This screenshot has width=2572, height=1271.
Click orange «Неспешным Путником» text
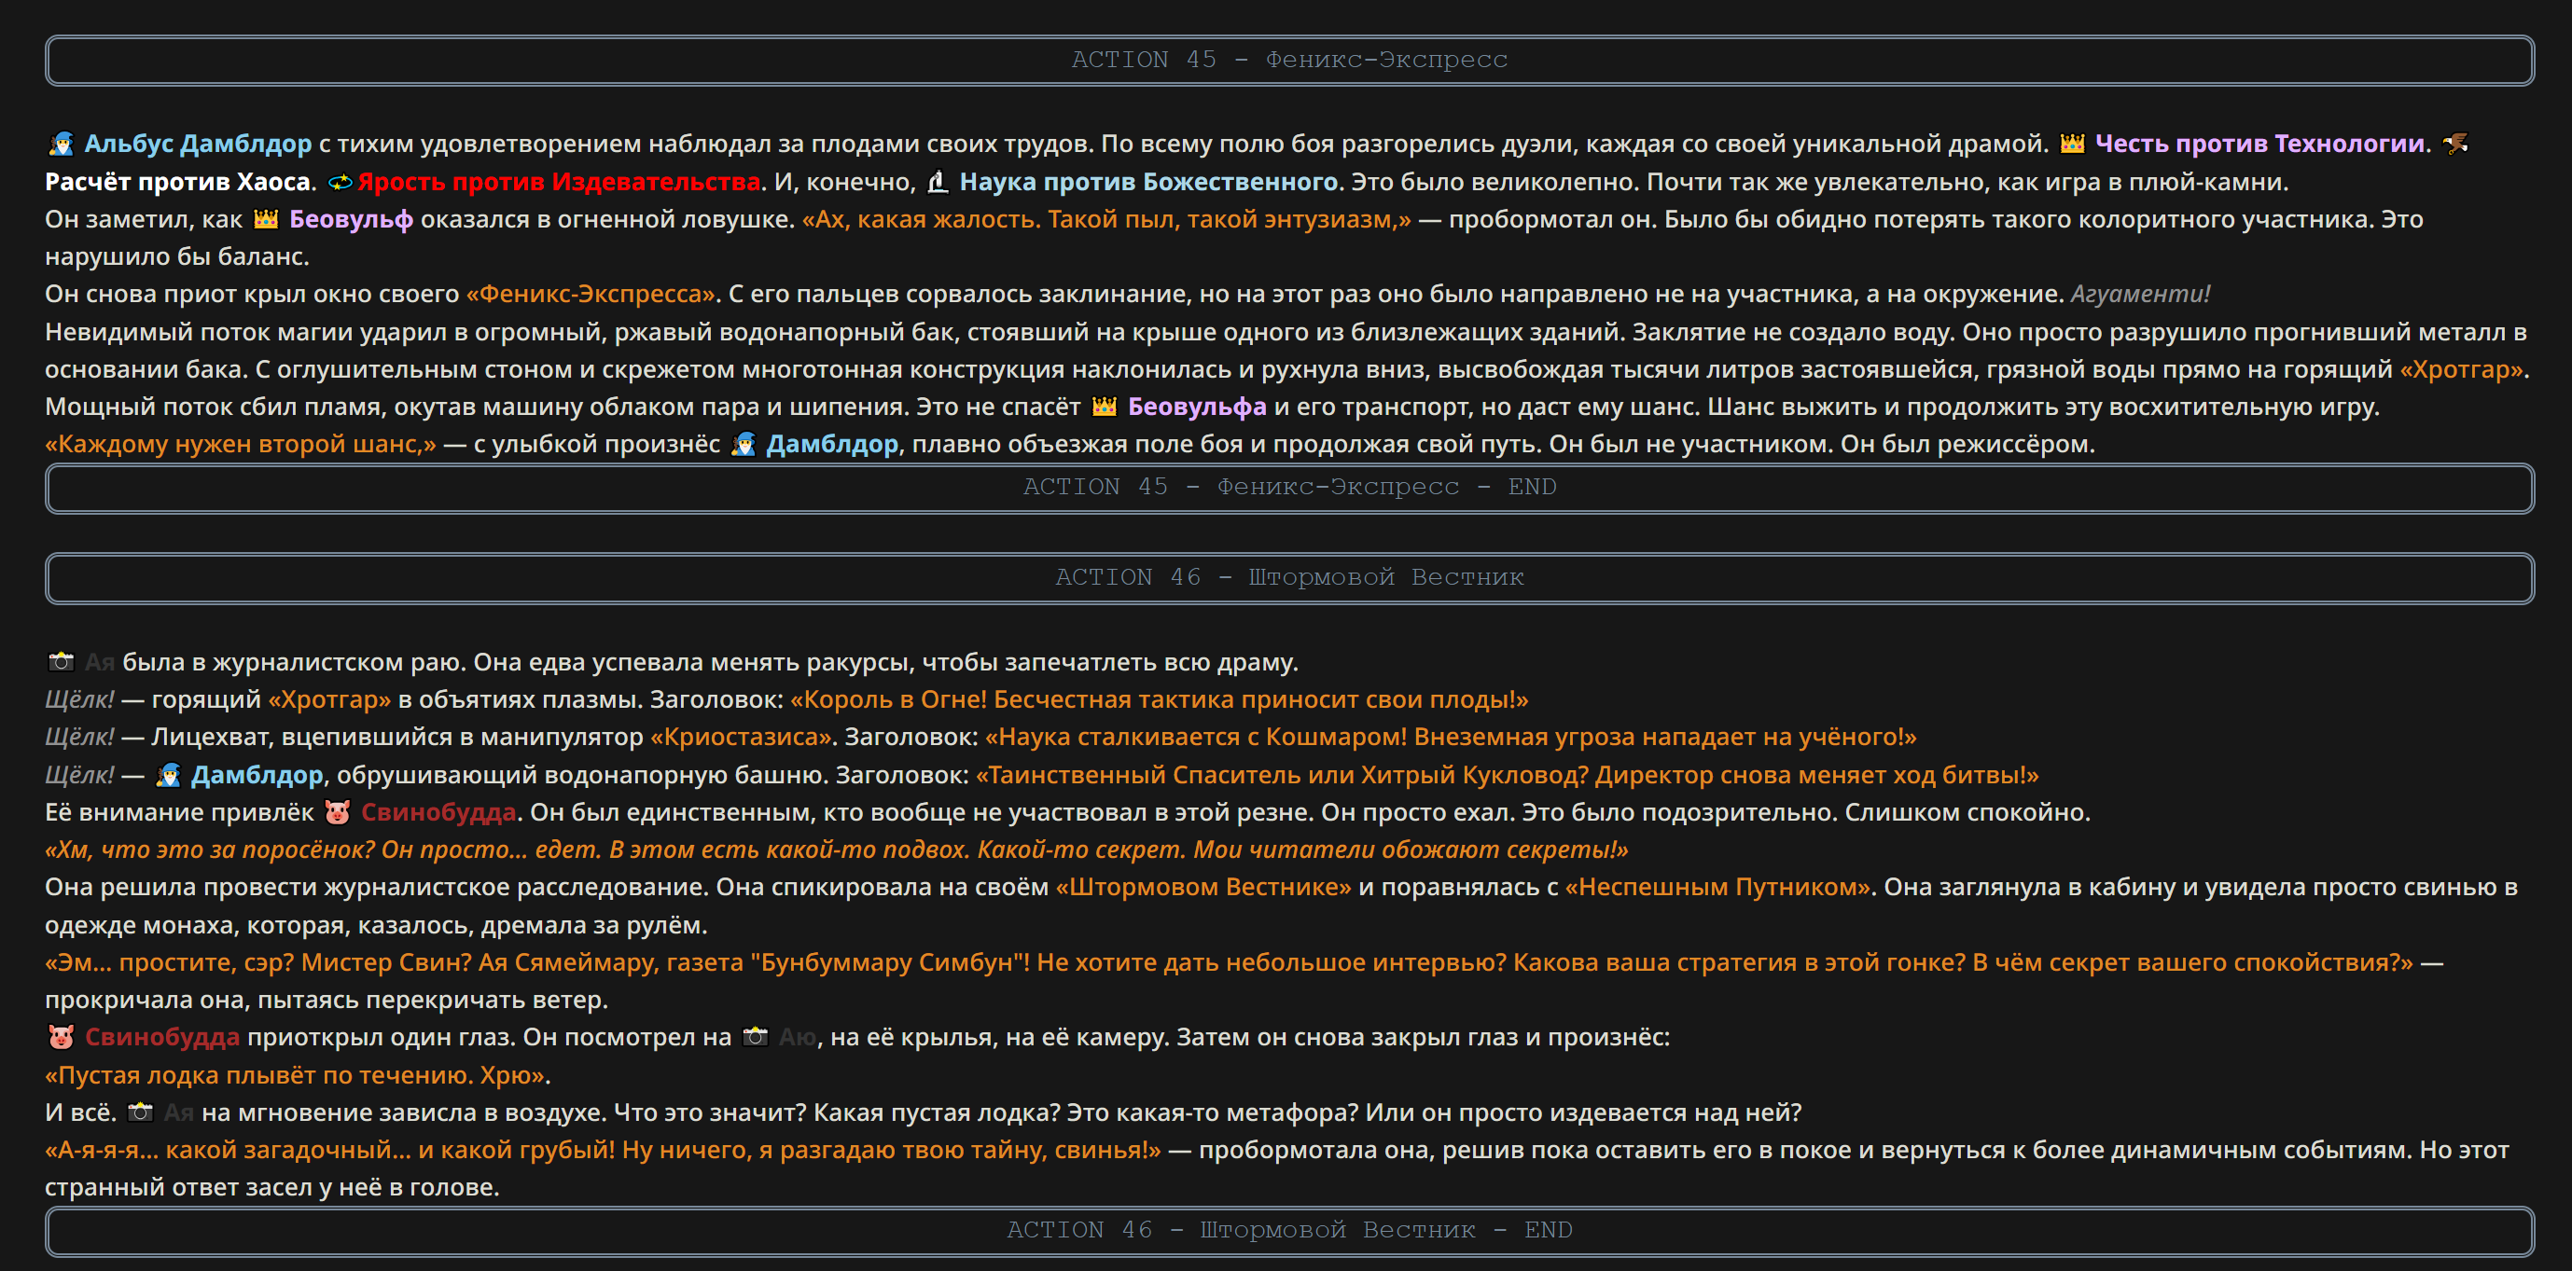(1717, 887)
